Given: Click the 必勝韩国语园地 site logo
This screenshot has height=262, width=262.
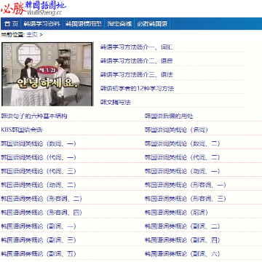Looking at the screenshot, I should (33, 9).
